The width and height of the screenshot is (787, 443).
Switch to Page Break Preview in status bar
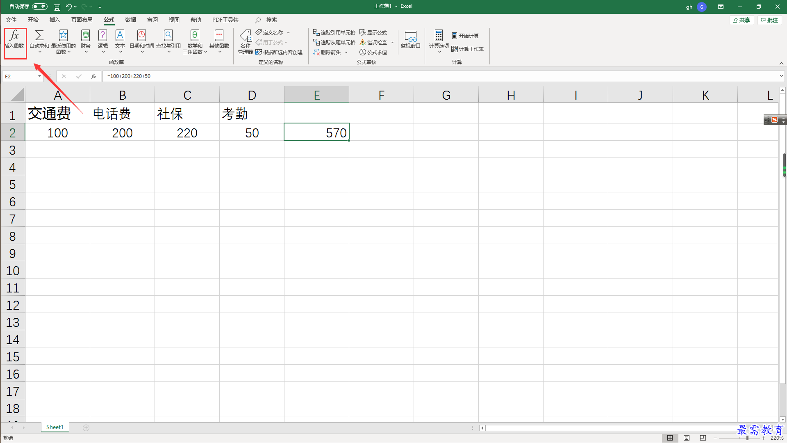pos(703,438)
